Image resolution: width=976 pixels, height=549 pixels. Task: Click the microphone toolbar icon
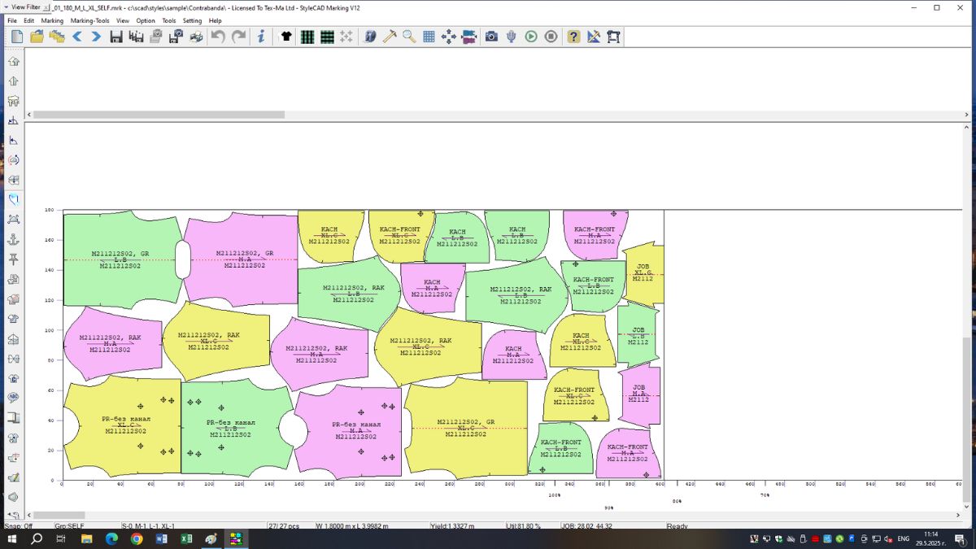[x=512, y=37]
